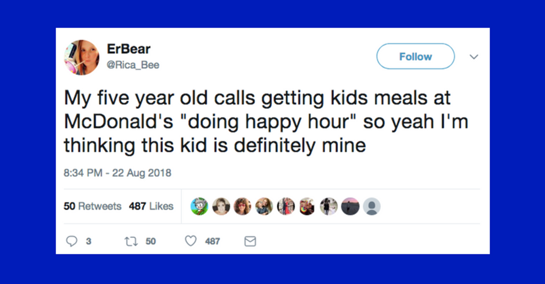Click the cartoon character liker avatar
Image resolution: width=545 pixels, height=284 pixels.
[199, 206]
